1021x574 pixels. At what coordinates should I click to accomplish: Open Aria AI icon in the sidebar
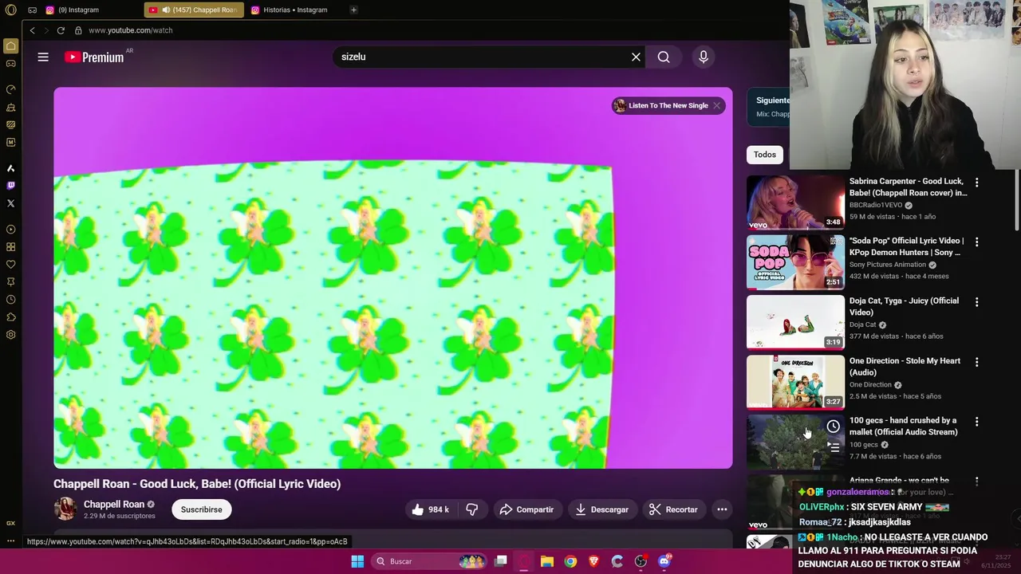10,168
